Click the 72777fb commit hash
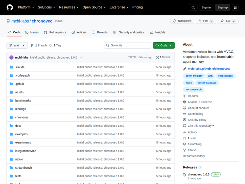 pos(132,58)
